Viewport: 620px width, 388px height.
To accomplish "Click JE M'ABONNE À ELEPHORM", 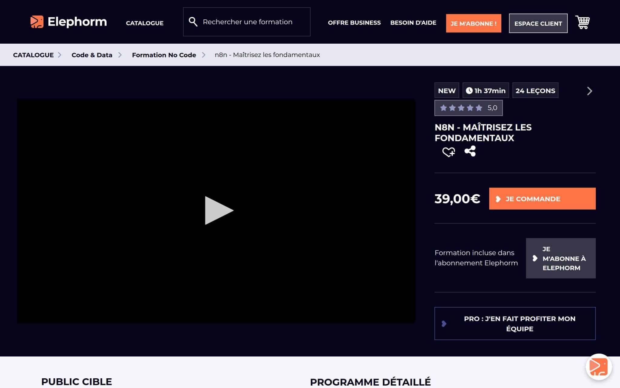I will (x=561, y=258).
